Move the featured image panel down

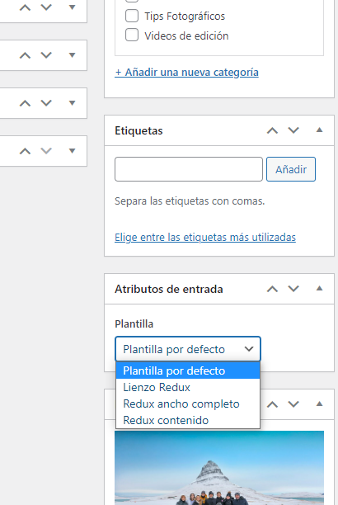point(293,404)
